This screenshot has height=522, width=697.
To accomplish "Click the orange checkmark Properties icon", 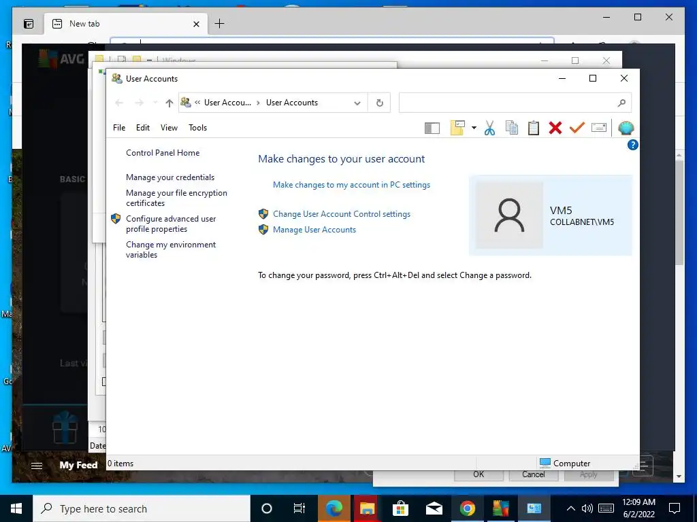I will coord(577,128).
